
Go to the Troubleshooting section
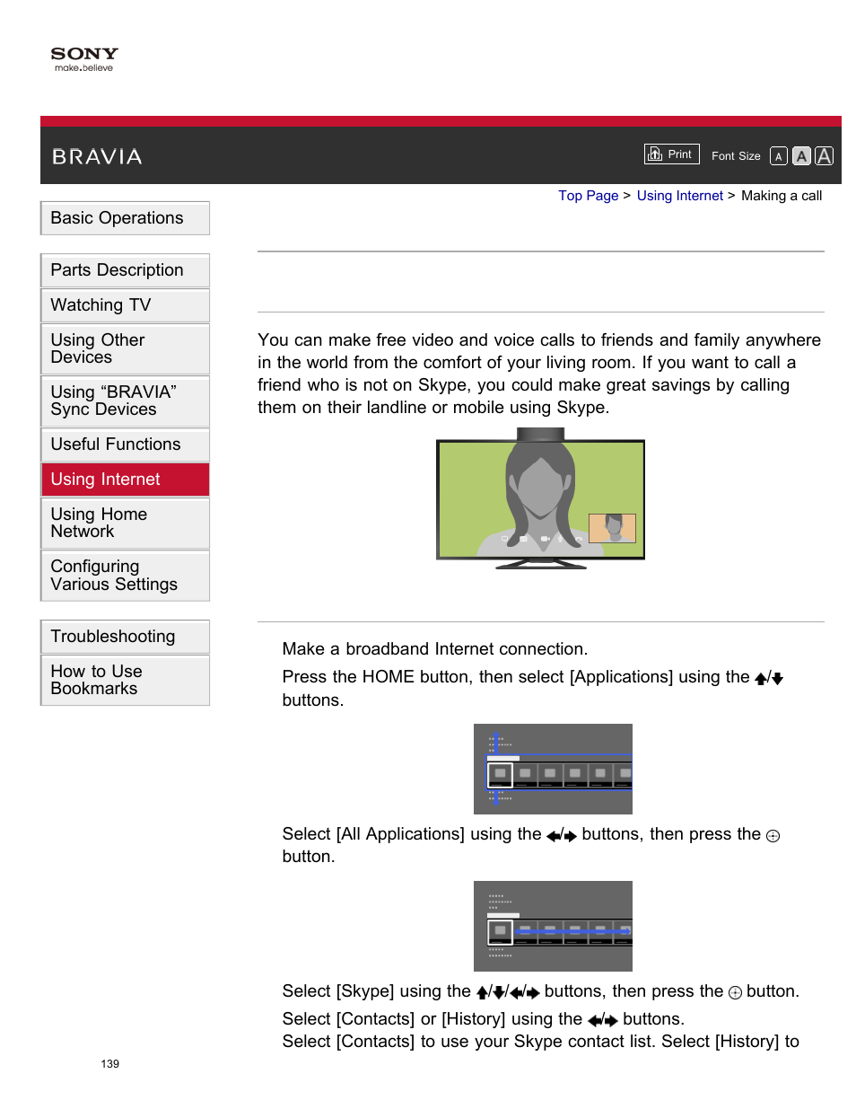(x=126, y=637)
